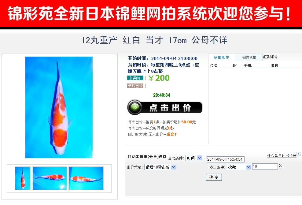This screenshot has height=205, width=302.
Task: Open 什么是自动出价器 help link
Action: pos(282,156)
